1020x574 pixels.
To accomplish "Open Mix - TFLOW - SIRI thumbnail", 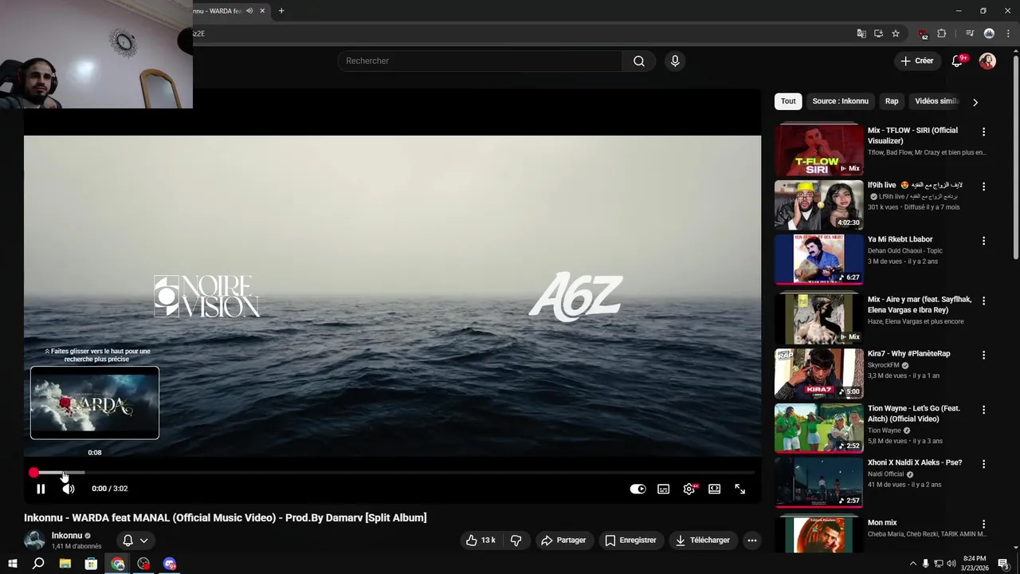I will tap(819, 150).
